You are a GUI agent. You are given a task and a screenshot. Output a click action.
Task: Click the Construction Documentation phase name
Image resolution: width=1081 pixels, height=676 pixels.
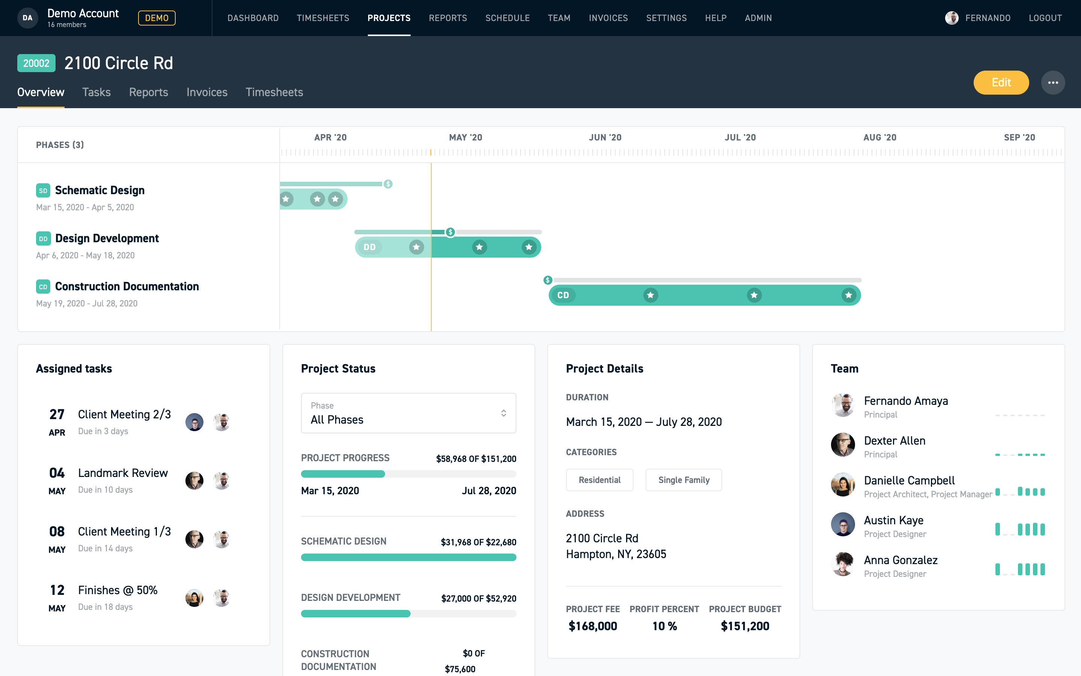(127, 287)
